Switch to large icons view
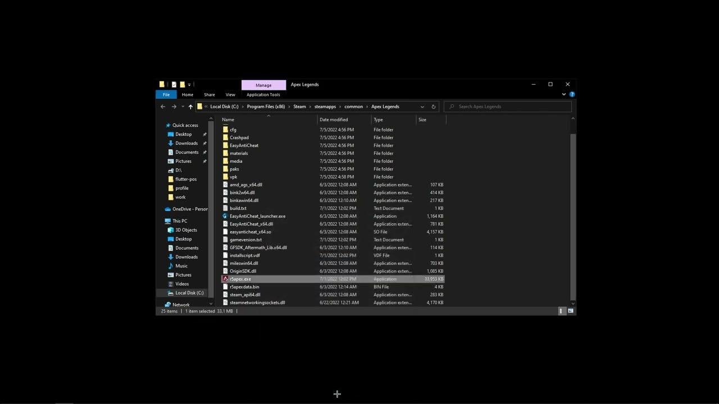Screen dimensions: 719x404 571,311
